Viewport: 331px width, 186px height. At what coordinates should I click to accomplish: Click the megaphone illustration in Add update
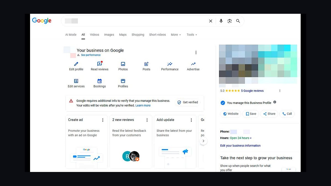pos(185,151)
